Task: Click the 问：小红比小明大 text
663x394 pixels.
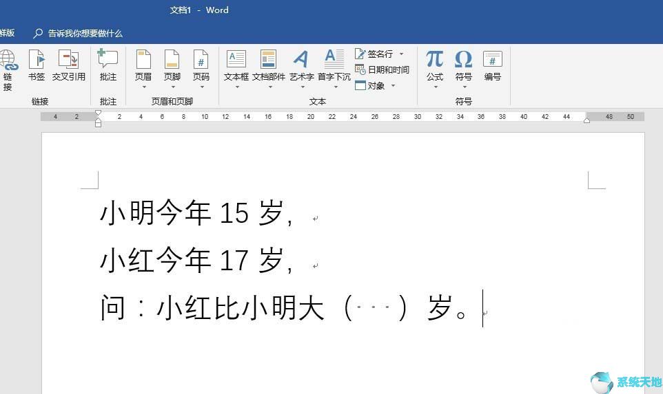Action: coord(212,307)
